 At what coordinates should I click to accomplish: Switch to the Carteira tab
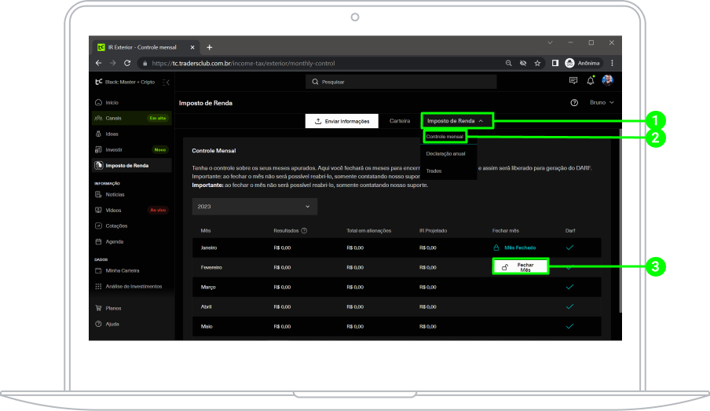[400, 121]
